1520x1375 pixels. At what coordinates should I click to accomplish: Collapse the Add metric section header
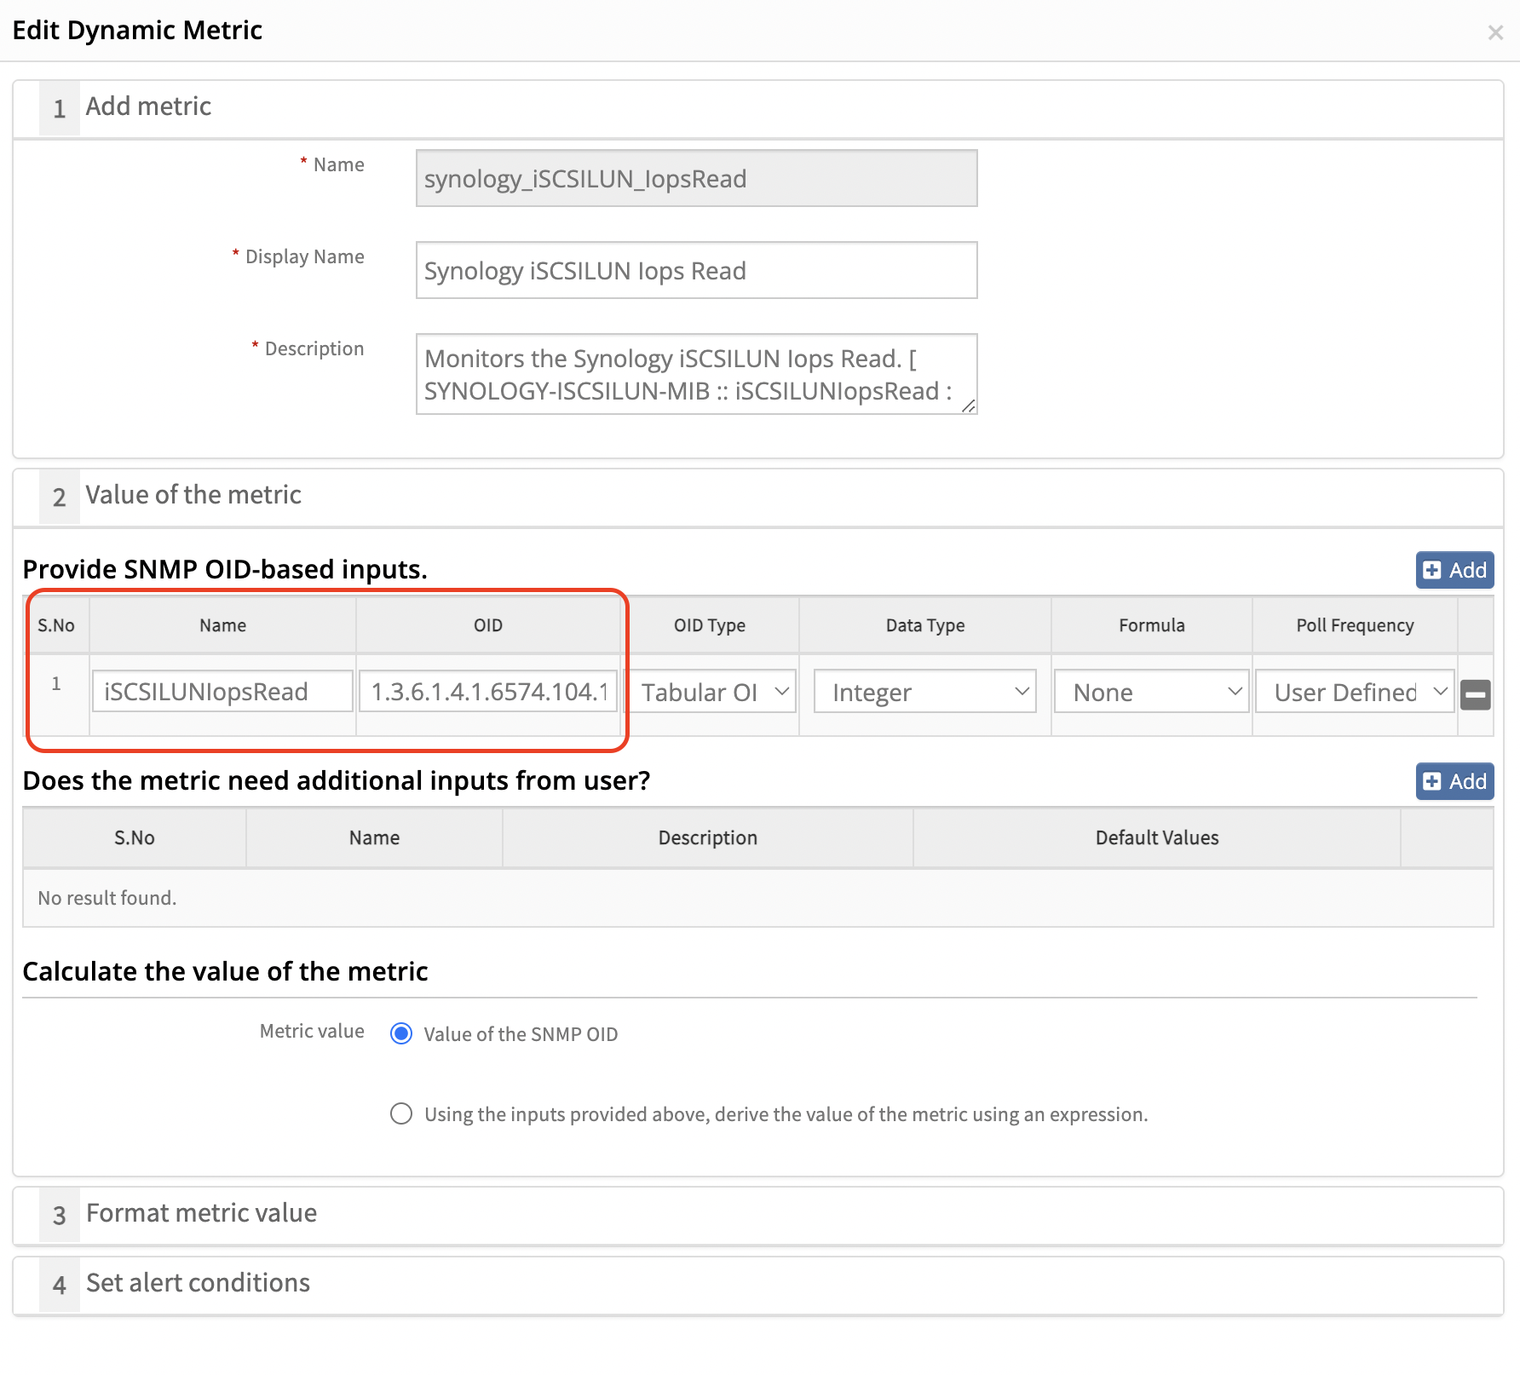click(148, 107)
